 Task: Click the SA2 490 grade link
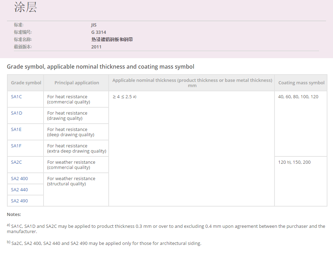(x=19, y=201)
